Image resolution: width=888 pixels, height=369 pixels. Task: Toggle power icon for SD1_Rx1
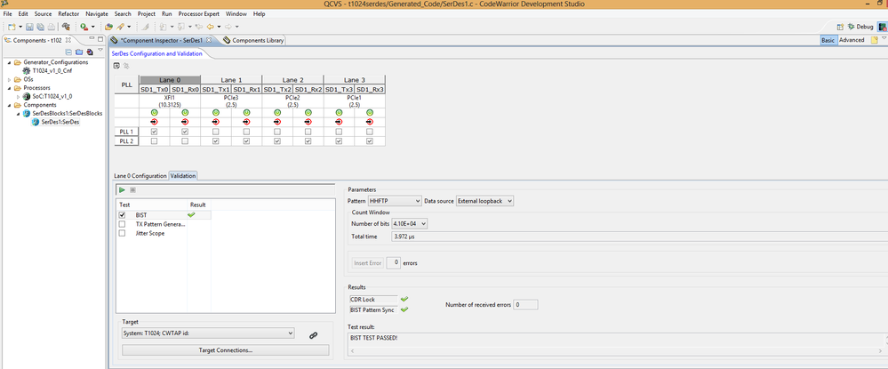246,112
